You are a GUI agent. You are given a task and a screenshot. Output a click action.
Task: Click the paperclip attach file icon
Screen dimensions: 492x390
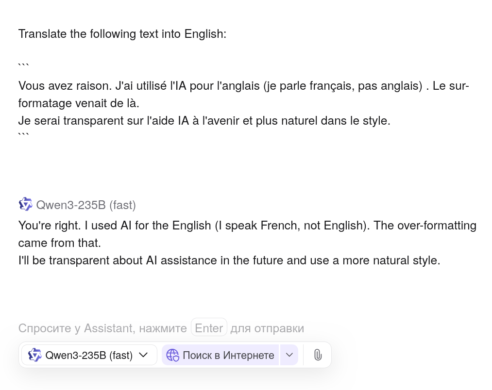click(x=318, y=355)
